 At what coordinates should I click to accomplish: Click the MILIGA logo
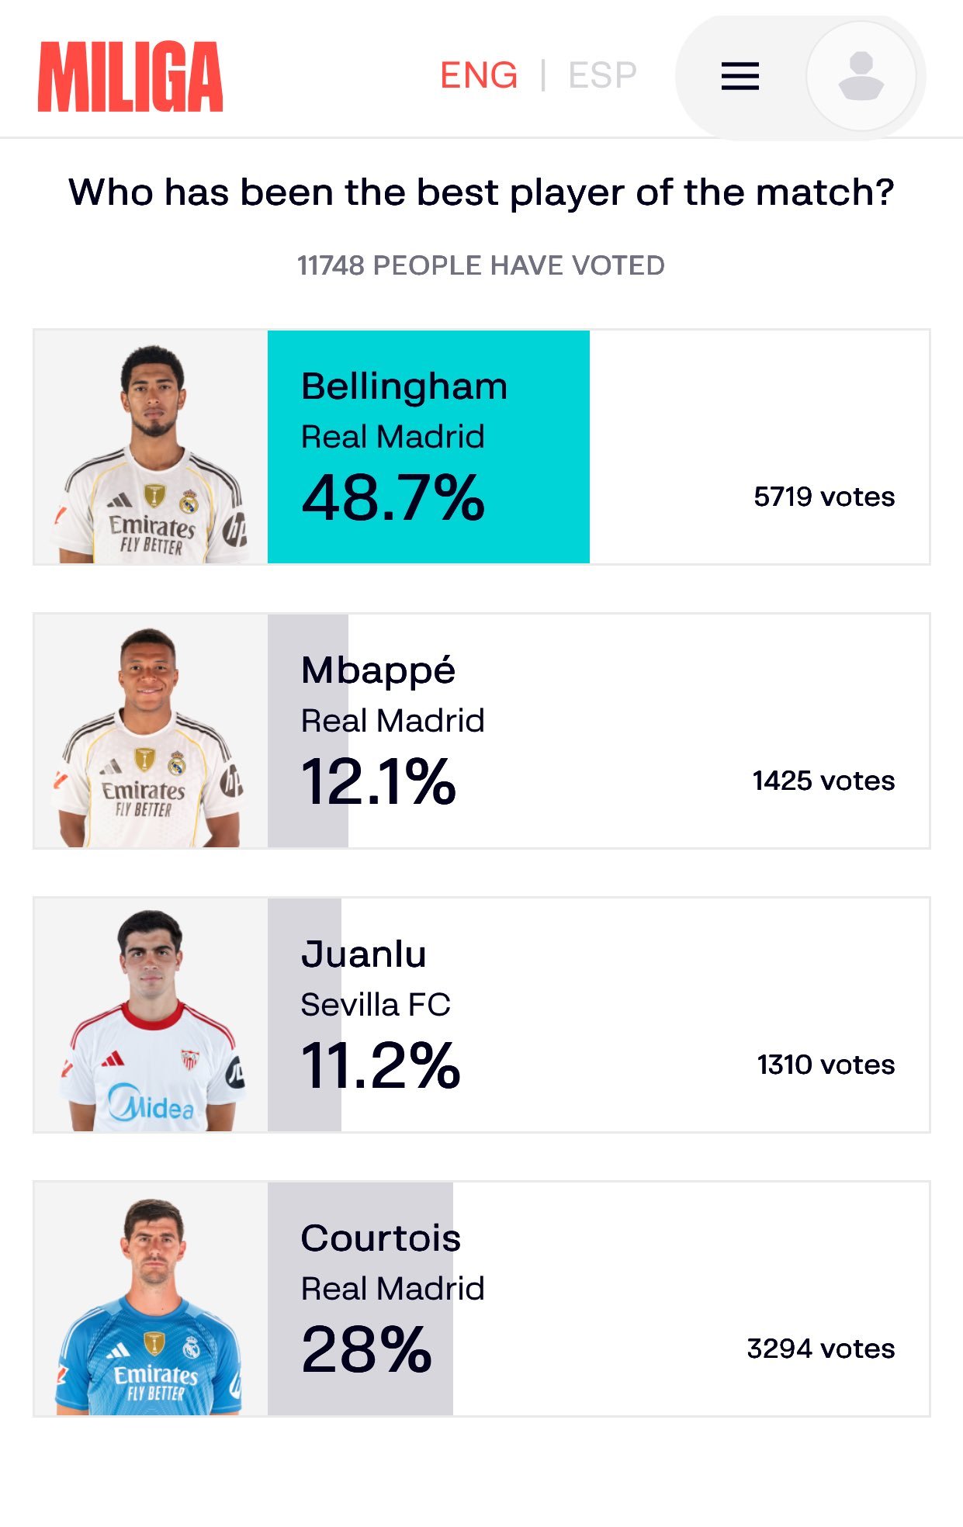click(130, 77)
